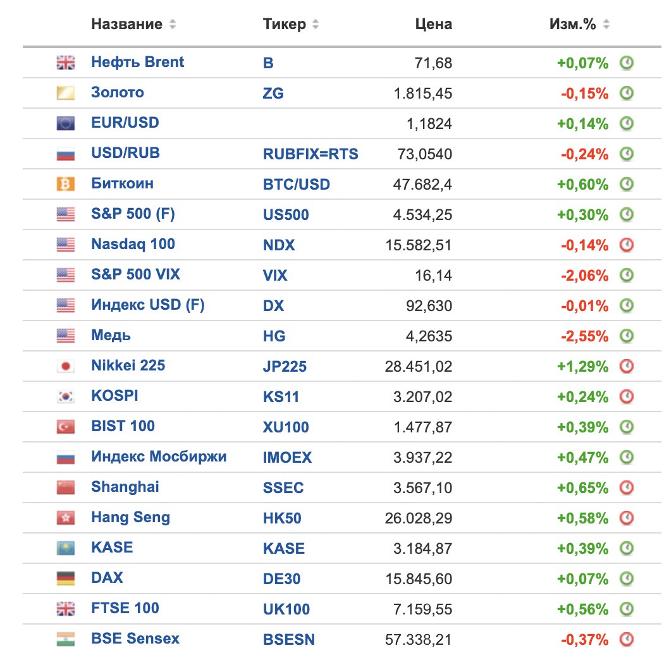Click the Bitcoin logo icon beside Биткоин

(x=66, y=184)
